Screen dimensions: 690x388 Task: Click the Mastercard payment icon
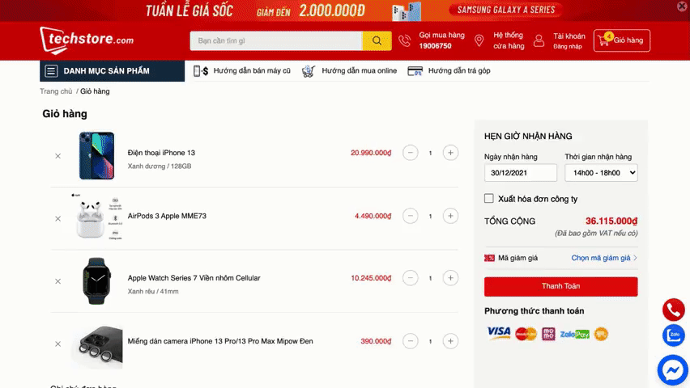pyautogui.click(x=526, y=334)
